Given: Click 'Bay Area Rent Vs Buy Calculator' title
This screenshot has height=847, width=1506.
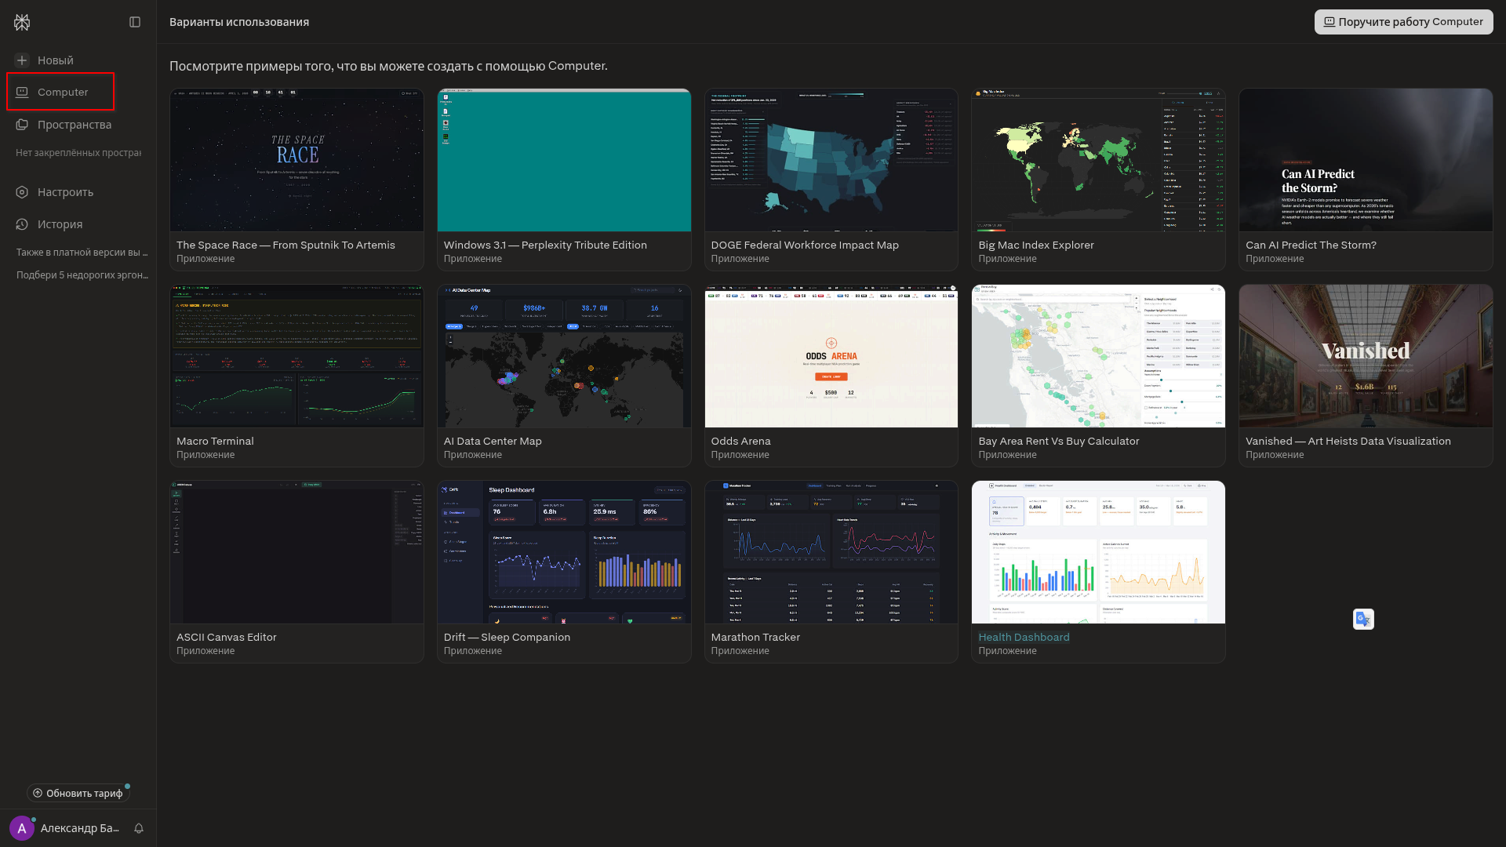Looking at the screenshot, I should coord(1059,441).
